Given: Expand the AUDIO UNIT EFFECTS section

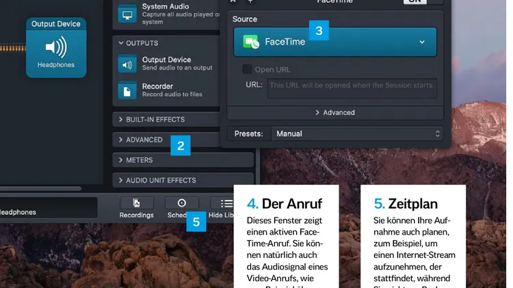Looking at the screenshot, I should click(183, 181).
